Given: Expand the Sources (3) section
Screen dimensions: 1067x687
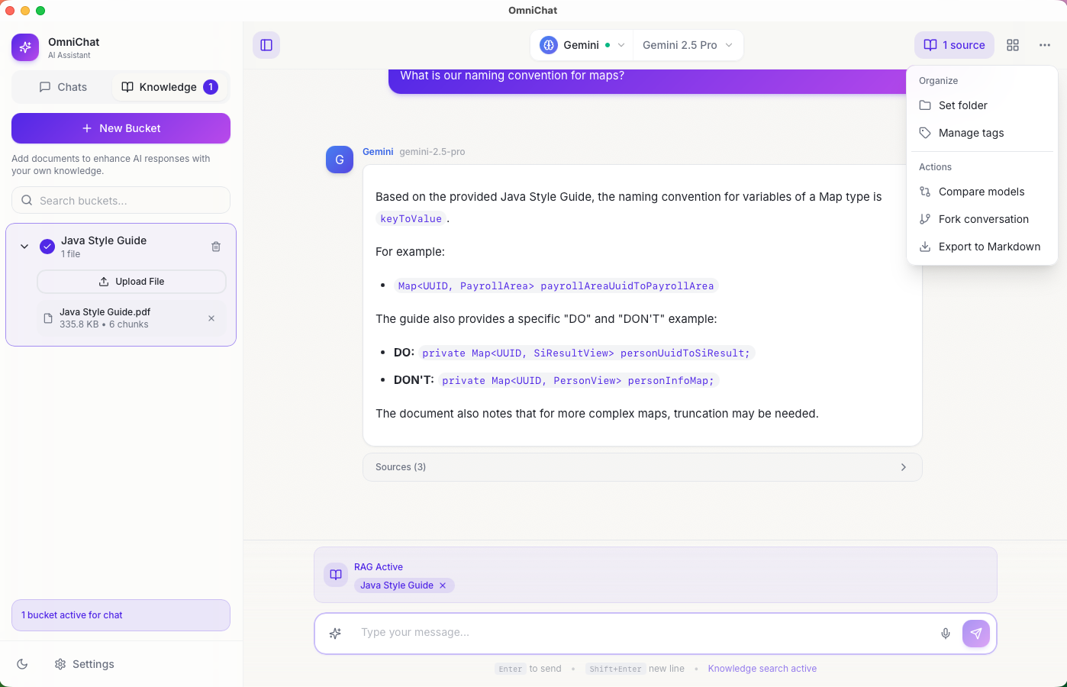Looking at the screenshot, I should pos(642,466).
